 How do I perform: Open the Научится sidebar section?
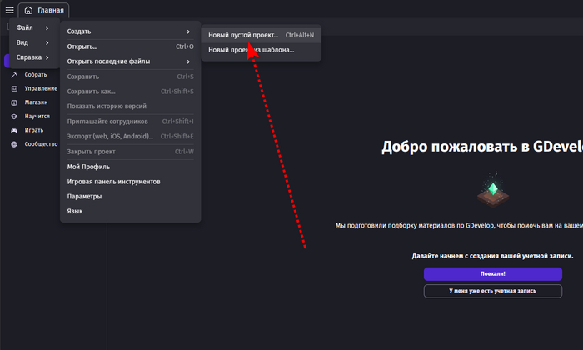[x=37, y=117]
